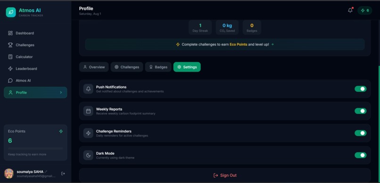Click 'Receive weekly carbon footprint summary' text
The height and width of the screenshot is (183, 380).
[x=125, y=113]
